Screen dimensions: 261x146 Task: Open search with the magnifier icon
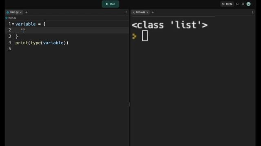(237, 4)
